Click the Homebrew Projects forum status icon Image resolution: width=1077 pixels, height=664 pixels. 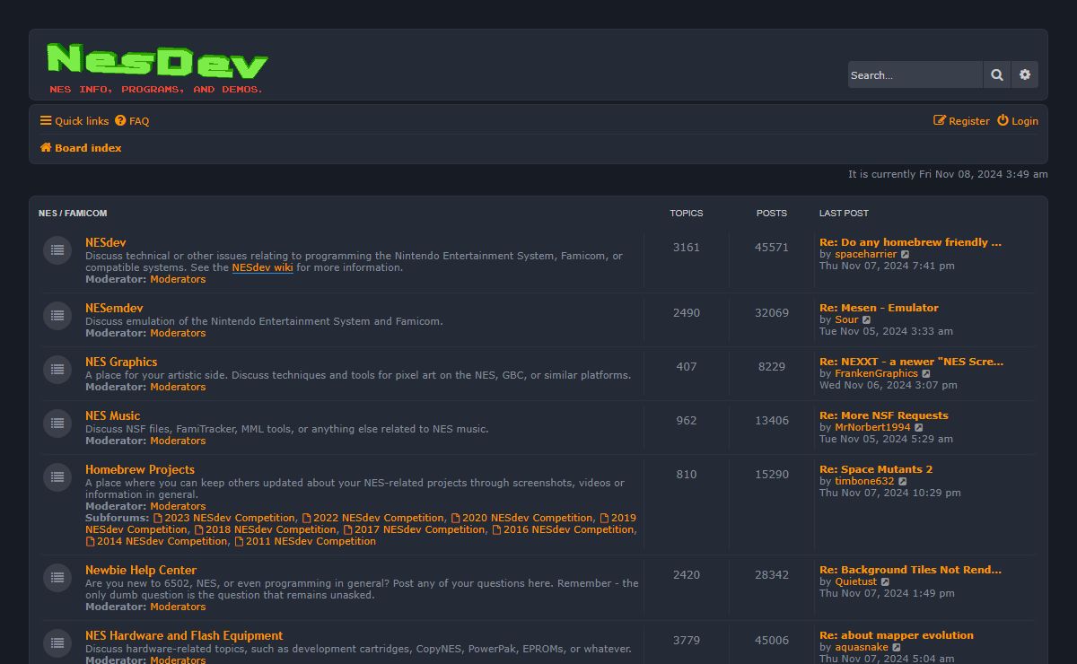pos(57,476)
